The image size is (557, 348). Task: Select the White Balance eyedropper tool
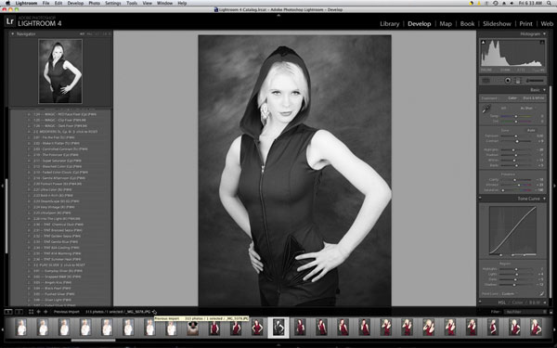click(x=486, y=109)
